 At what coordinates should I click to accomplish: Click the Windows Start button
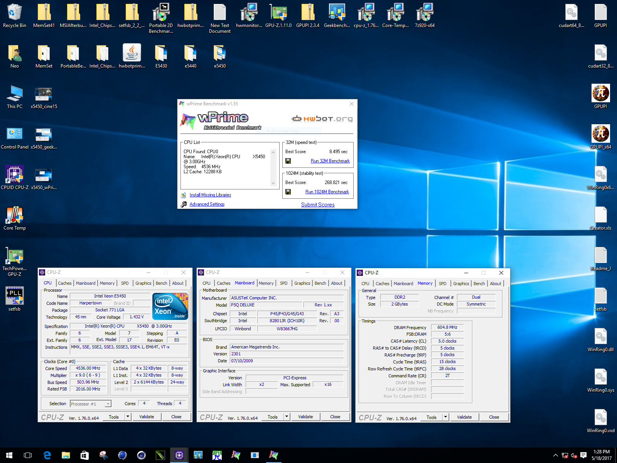click(9, 455)
